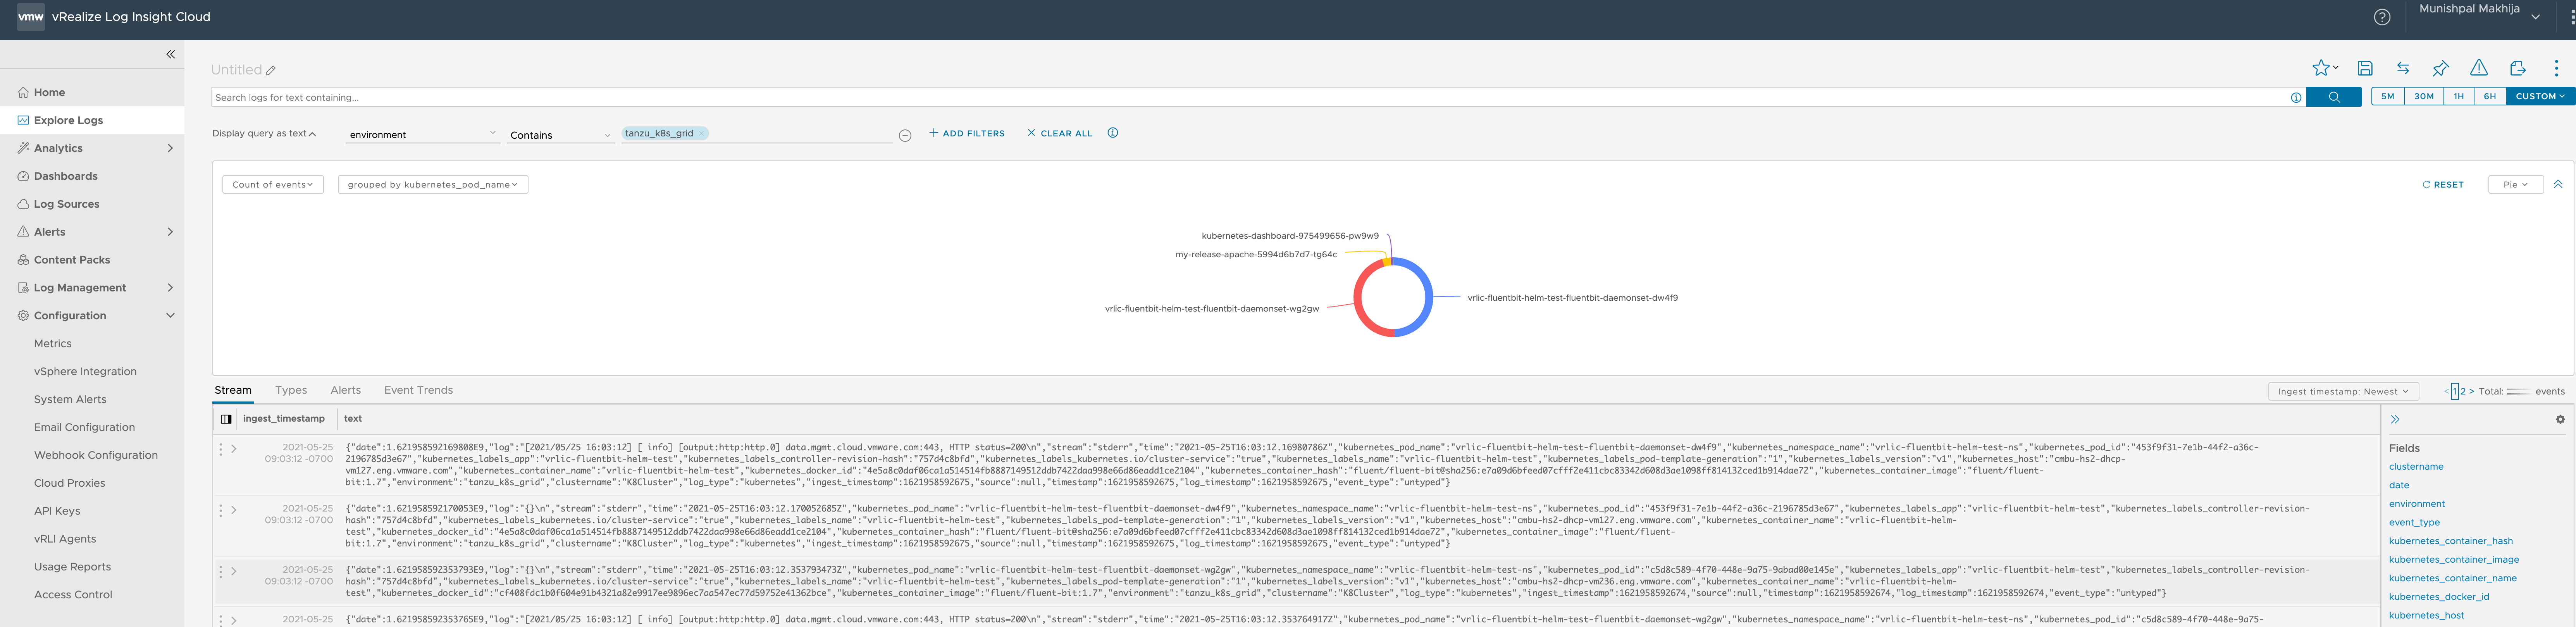This screenshot has height=627, width=2576.
Task: Collapse the left navigation sidebar
Action: [170, 54]
